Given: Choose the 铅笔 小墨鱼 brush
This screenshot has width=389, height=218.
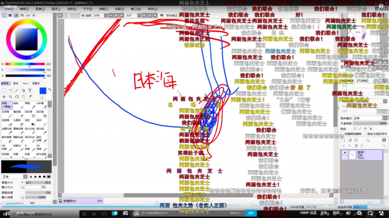Looking at the screenshot, I should (x=7, y=105).
